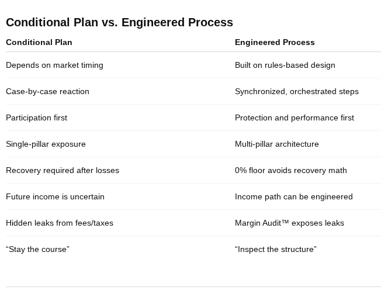Click Synchronized, orchestrated steps cell
The image size is (381, 297).
click(297, 91)
